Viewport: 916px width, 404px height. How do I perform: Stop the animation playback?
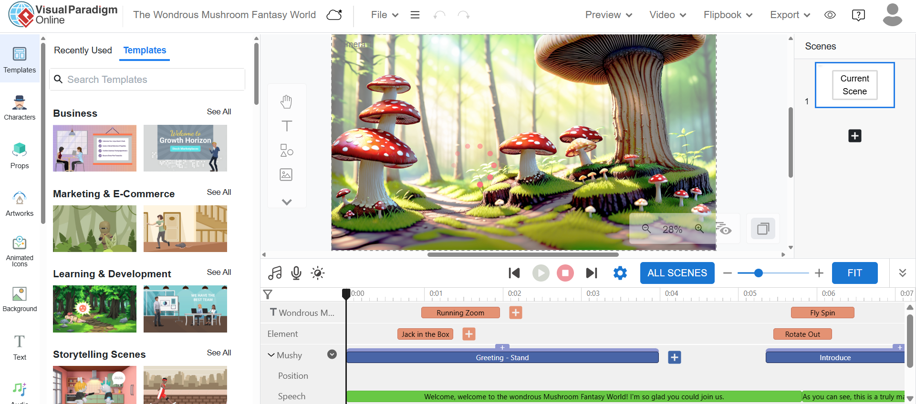click(565, 273)
